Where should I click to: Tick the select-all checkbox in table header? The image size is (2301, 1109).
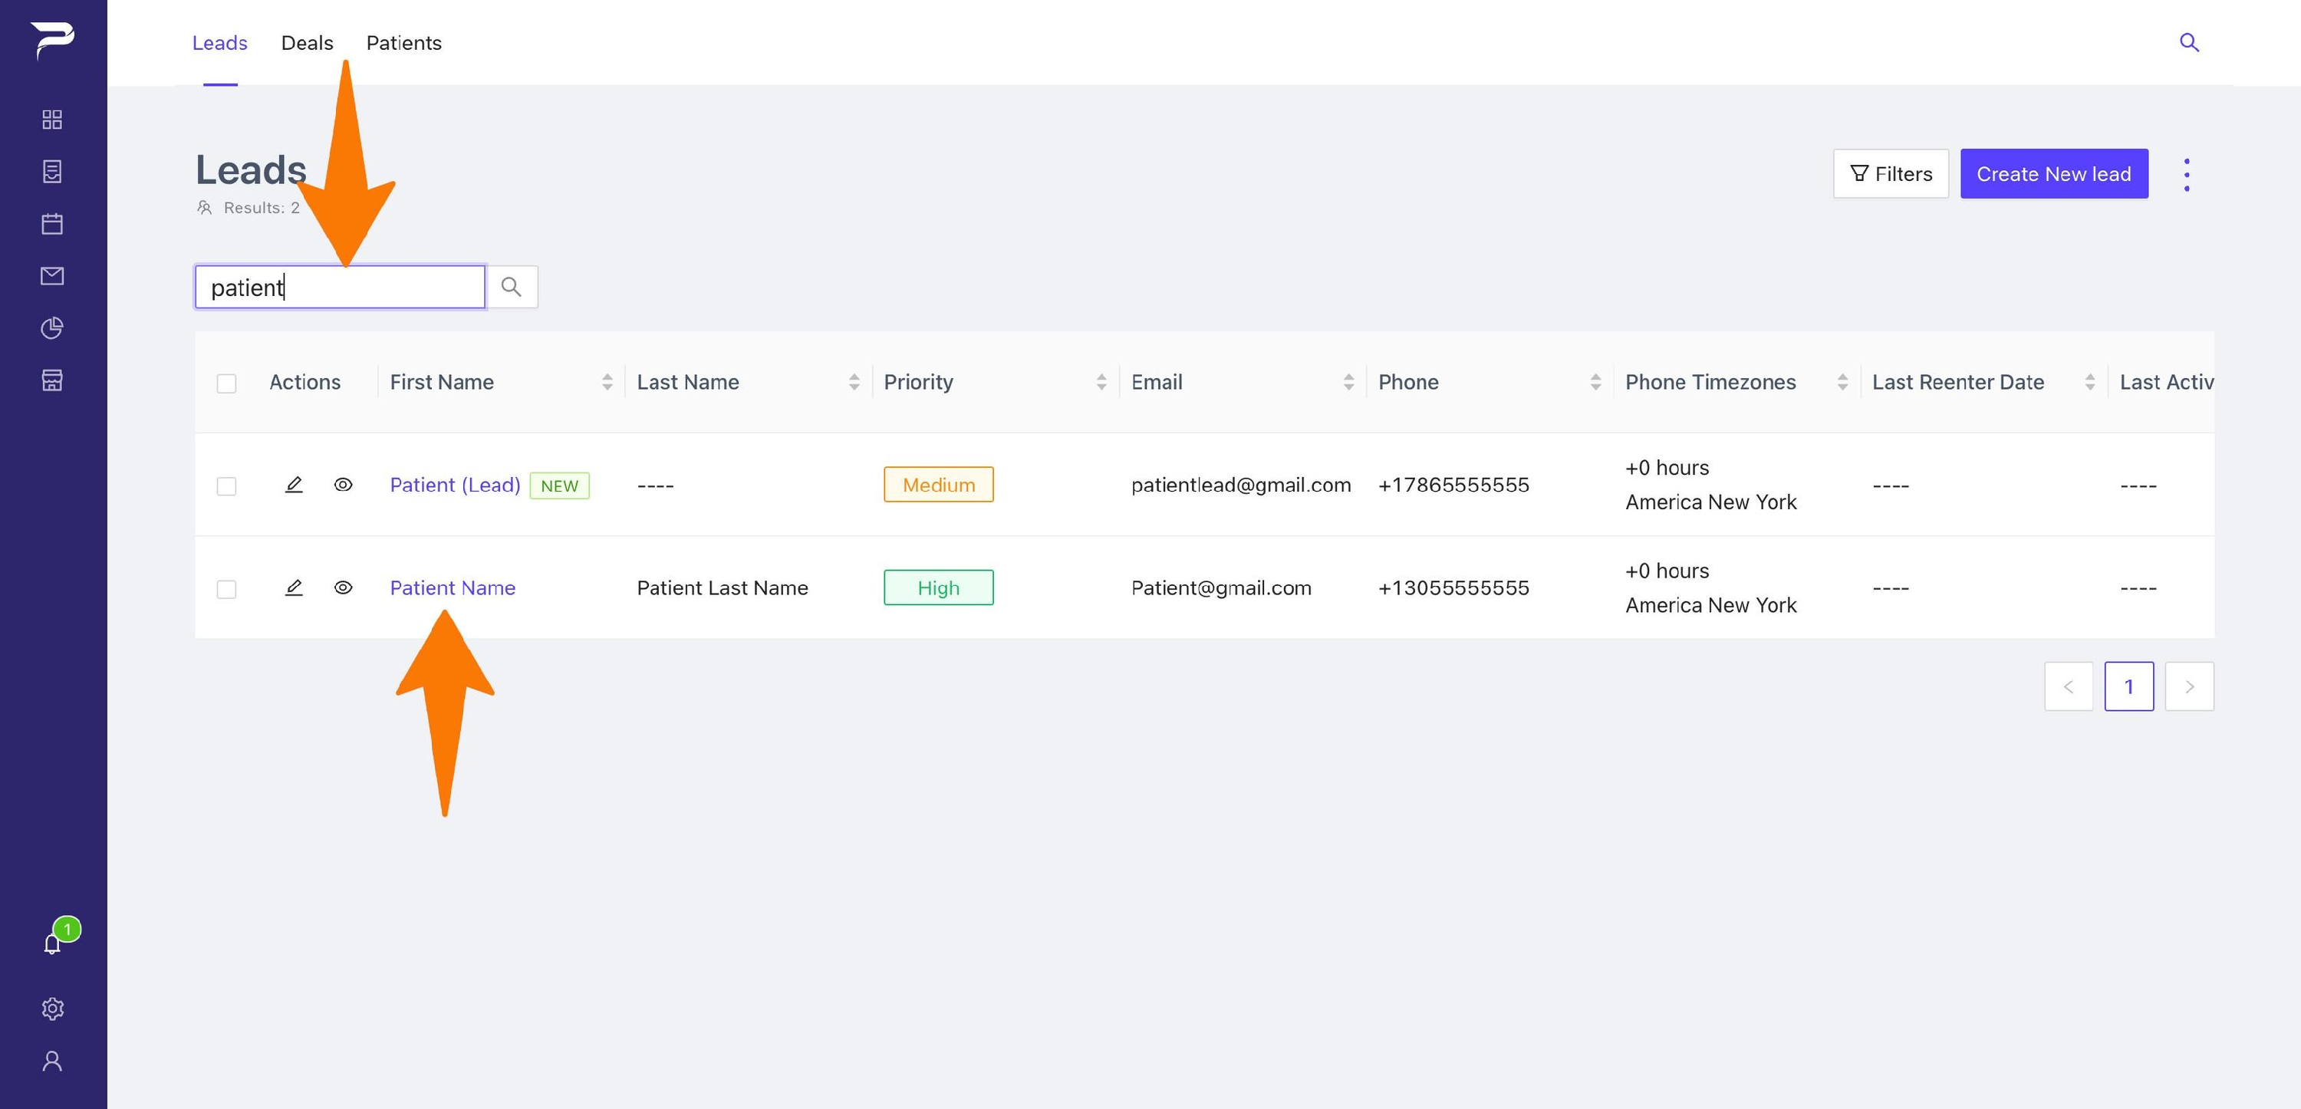click(x=227, y=383)
